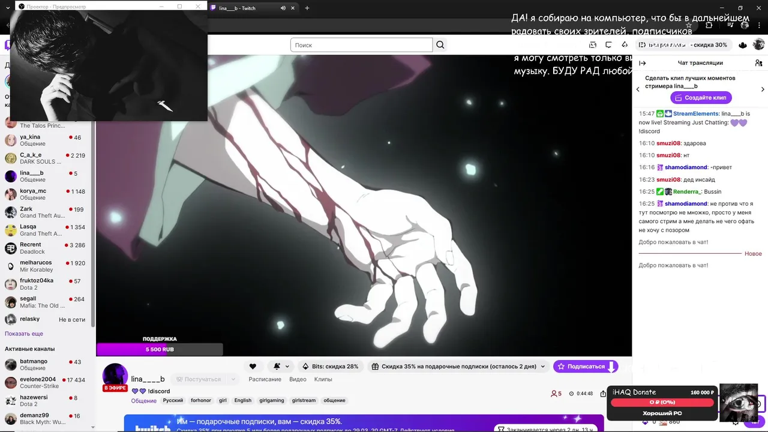Click the heart follow icon button
768x432 pixels.
pos(253,366)
